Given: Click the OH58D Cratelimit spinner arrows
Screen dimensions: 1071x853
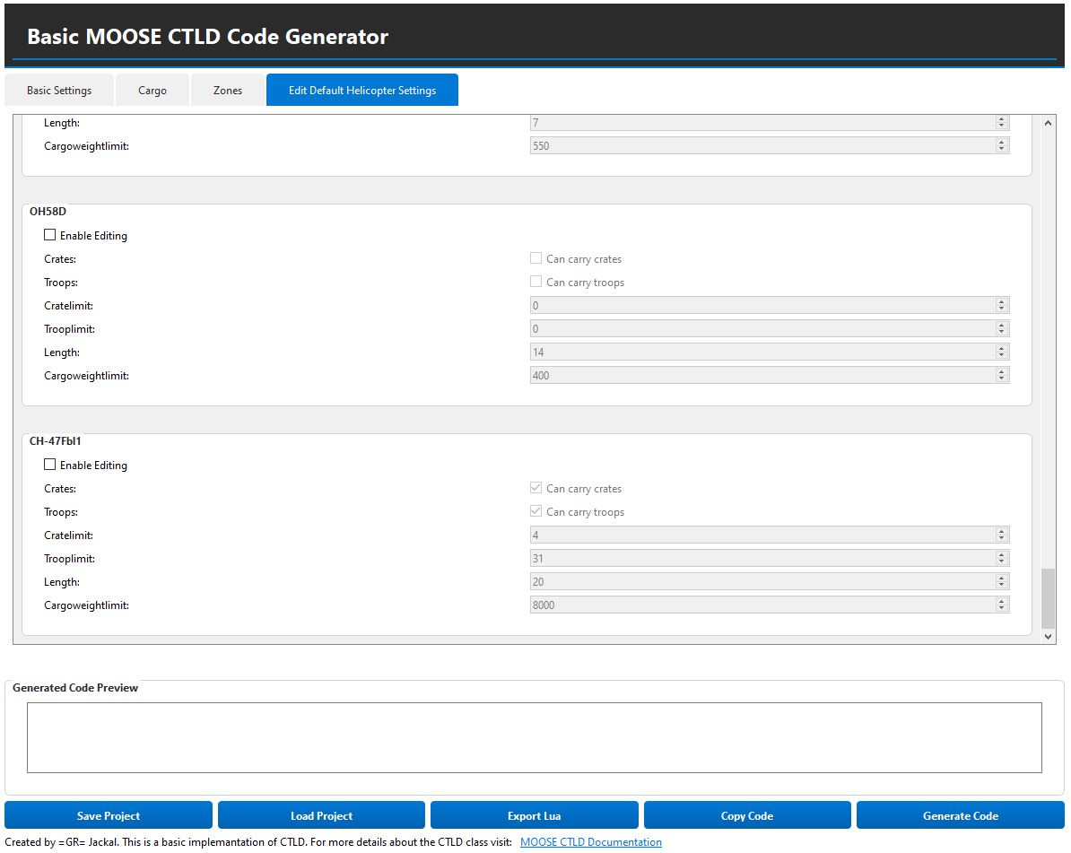Looking at the screenshot, I should click(x=1002, y=306).
